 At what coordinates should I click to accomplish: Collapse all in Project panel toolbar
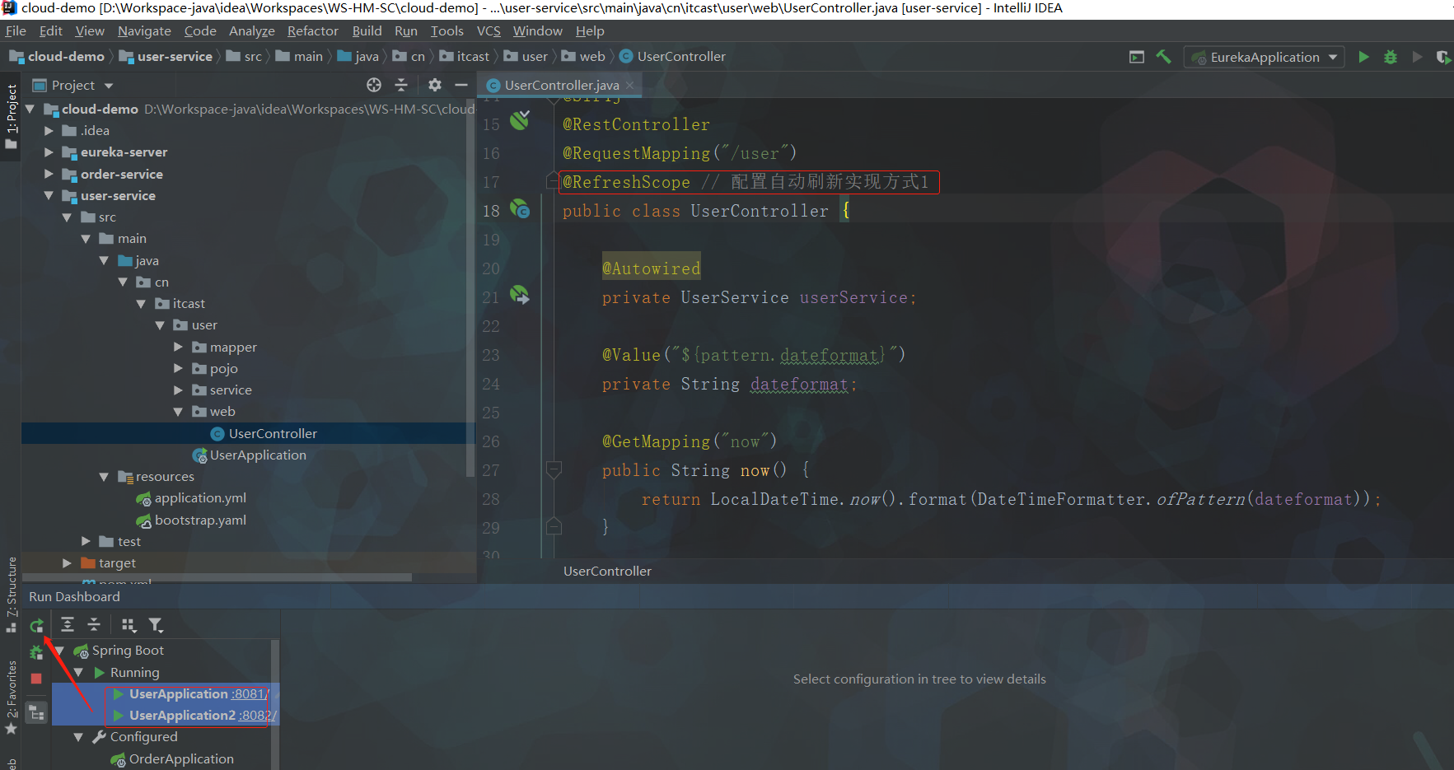tap(401, 85)
